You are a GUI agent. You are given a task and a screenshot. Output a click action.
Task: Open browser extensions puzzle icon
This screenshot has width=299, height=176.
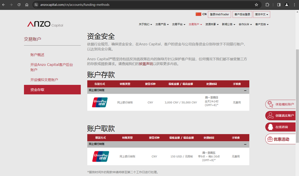click(267, 5)
